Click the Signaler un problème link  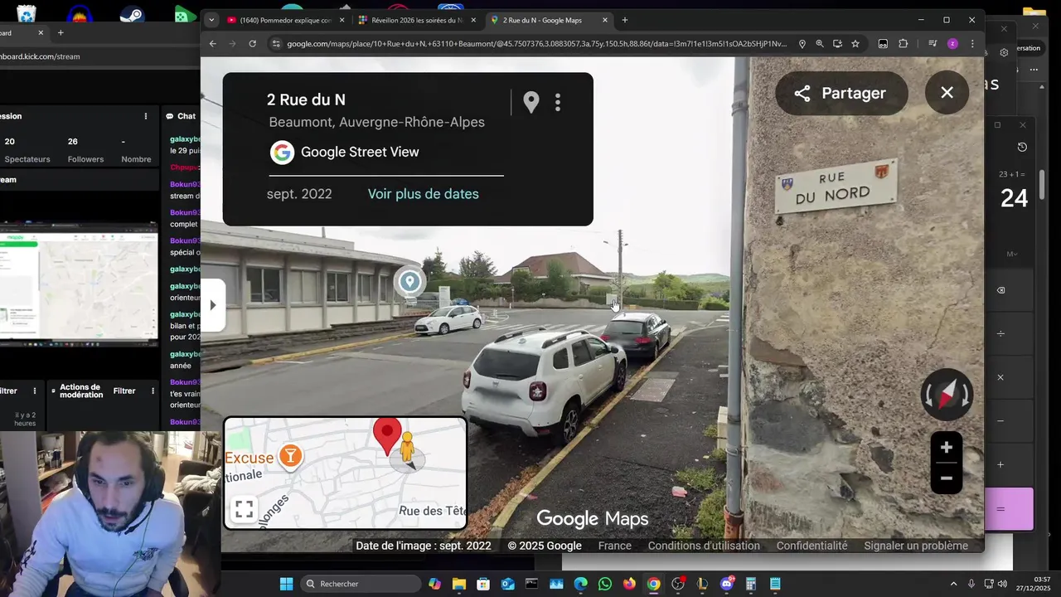click(916, 546)
